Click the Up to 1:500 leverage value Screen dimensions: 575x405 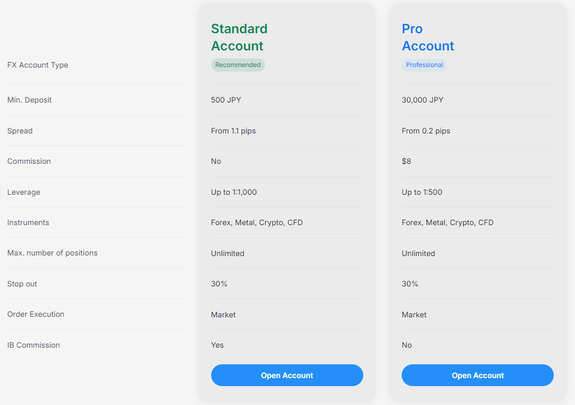(x=422, y=192)
